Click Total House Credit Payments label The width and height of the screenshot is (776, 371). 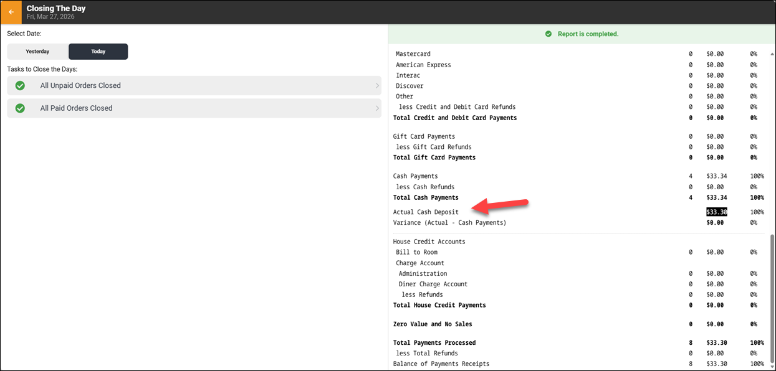pyautogui.click(x=439, y=305)
